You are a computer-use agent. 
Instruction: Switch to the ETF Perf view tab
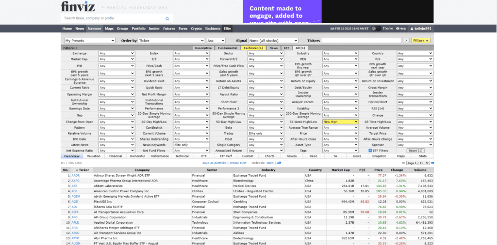(x=225, y=156)
